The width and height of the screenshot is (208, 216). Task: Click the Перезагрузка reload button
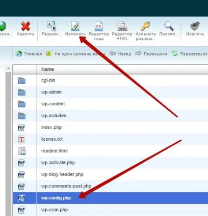pos(190,54)
